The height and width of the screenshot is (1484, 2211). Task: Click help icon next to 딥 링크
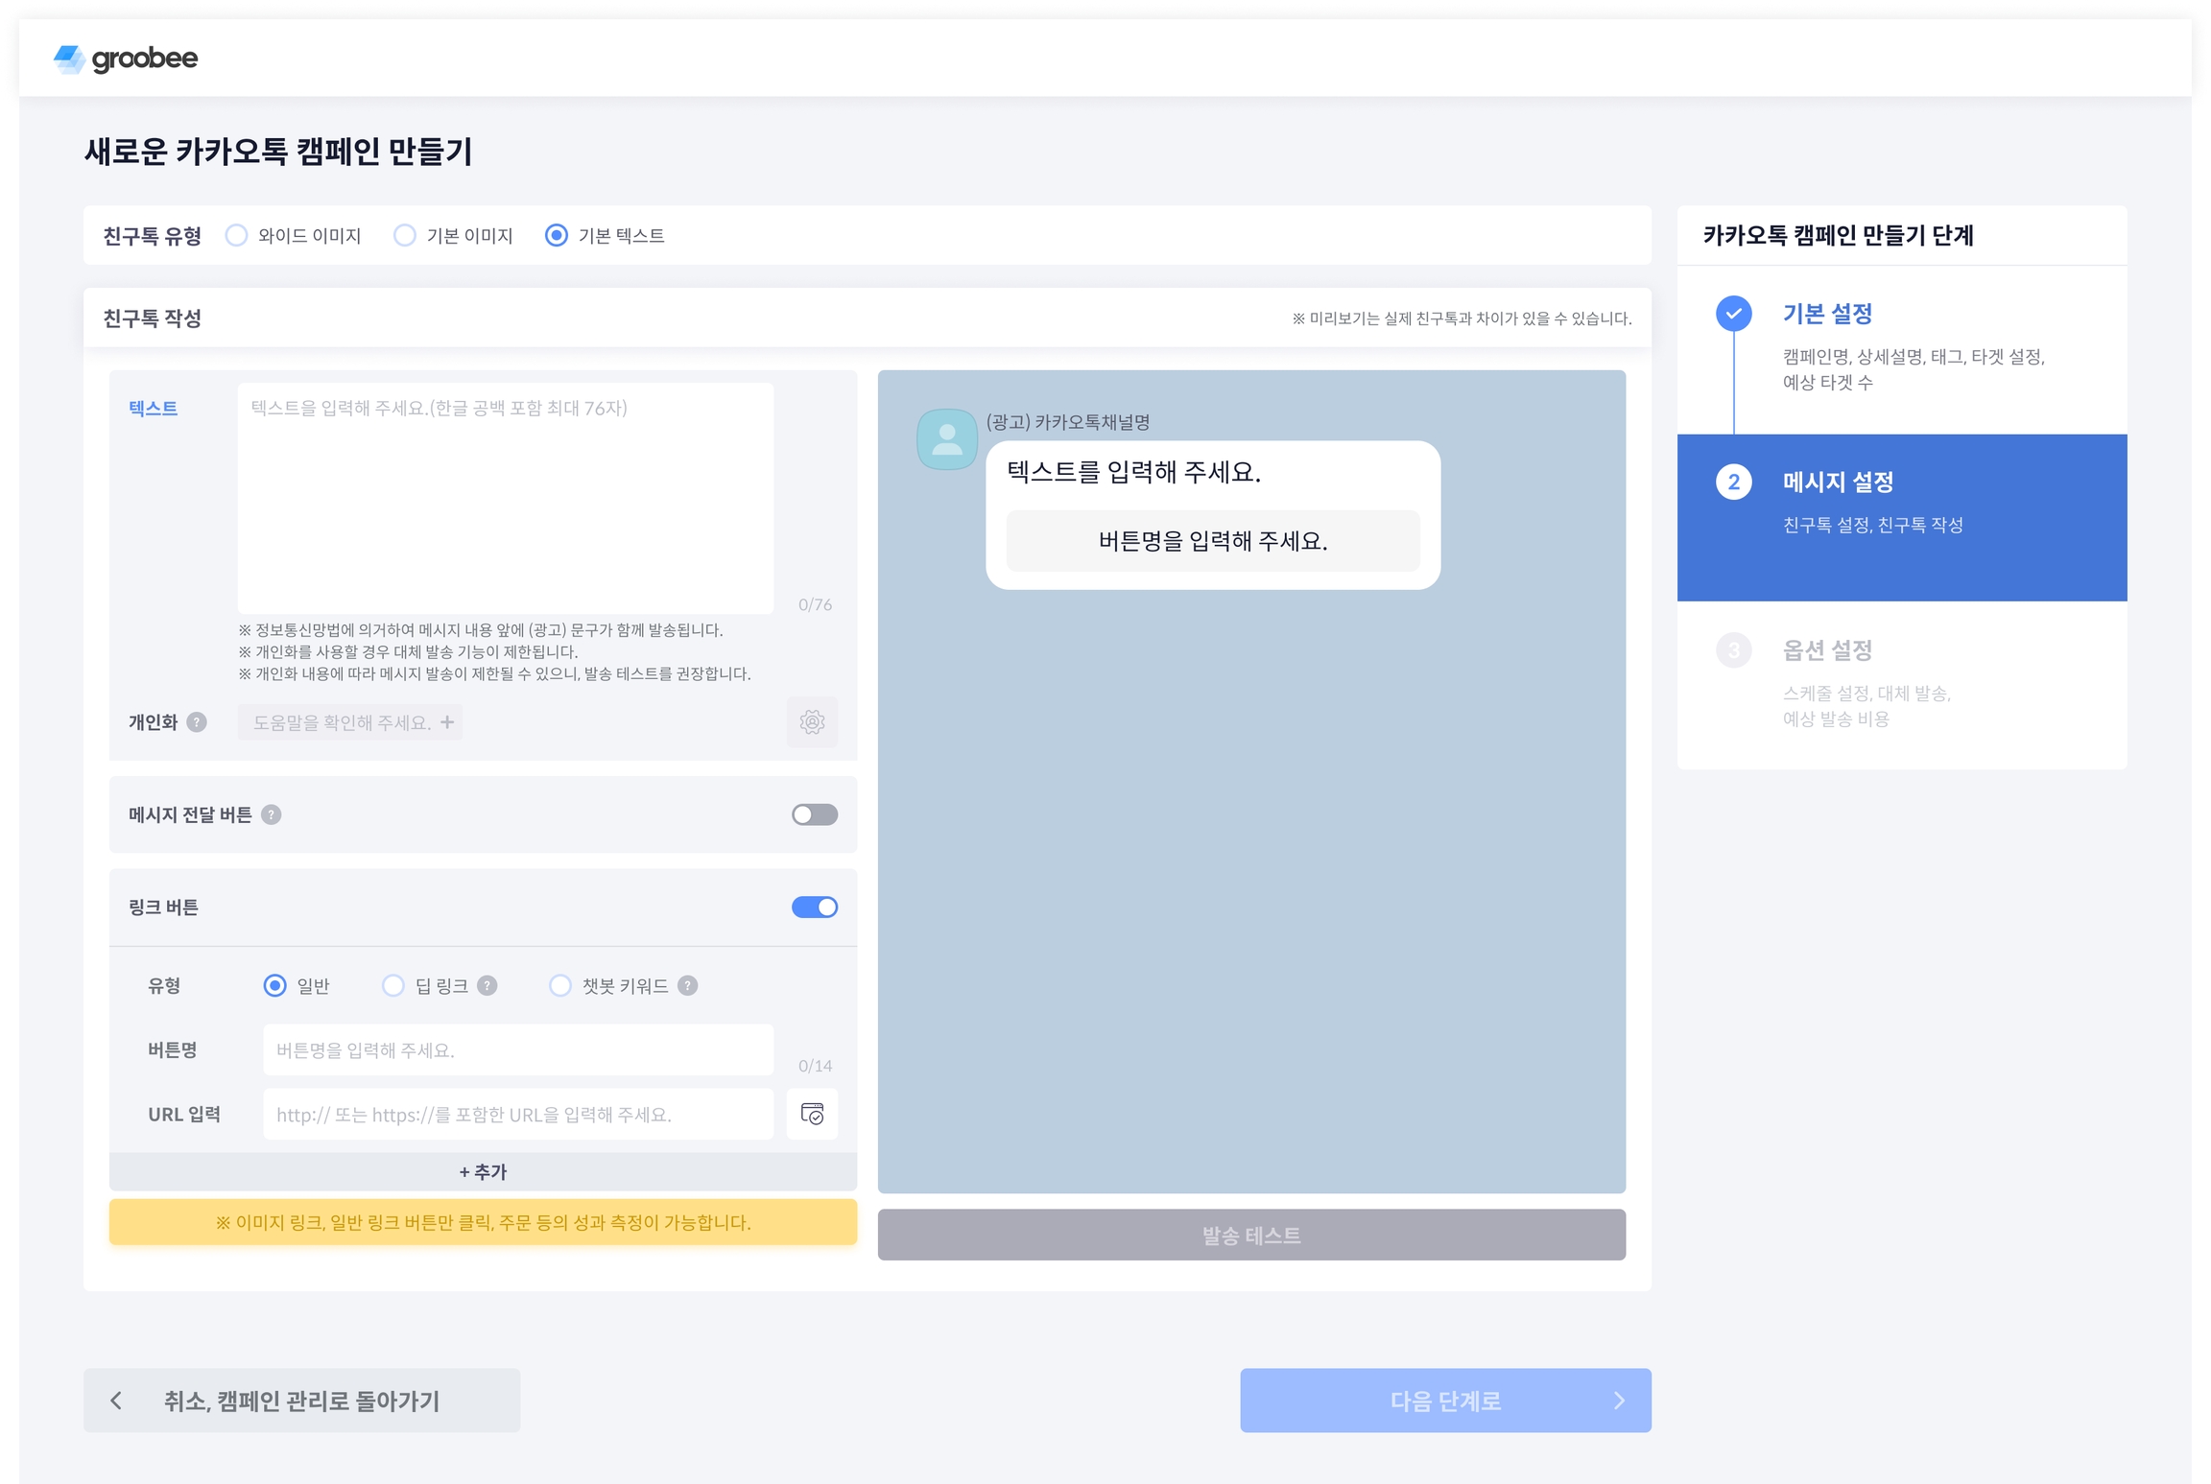487,985
